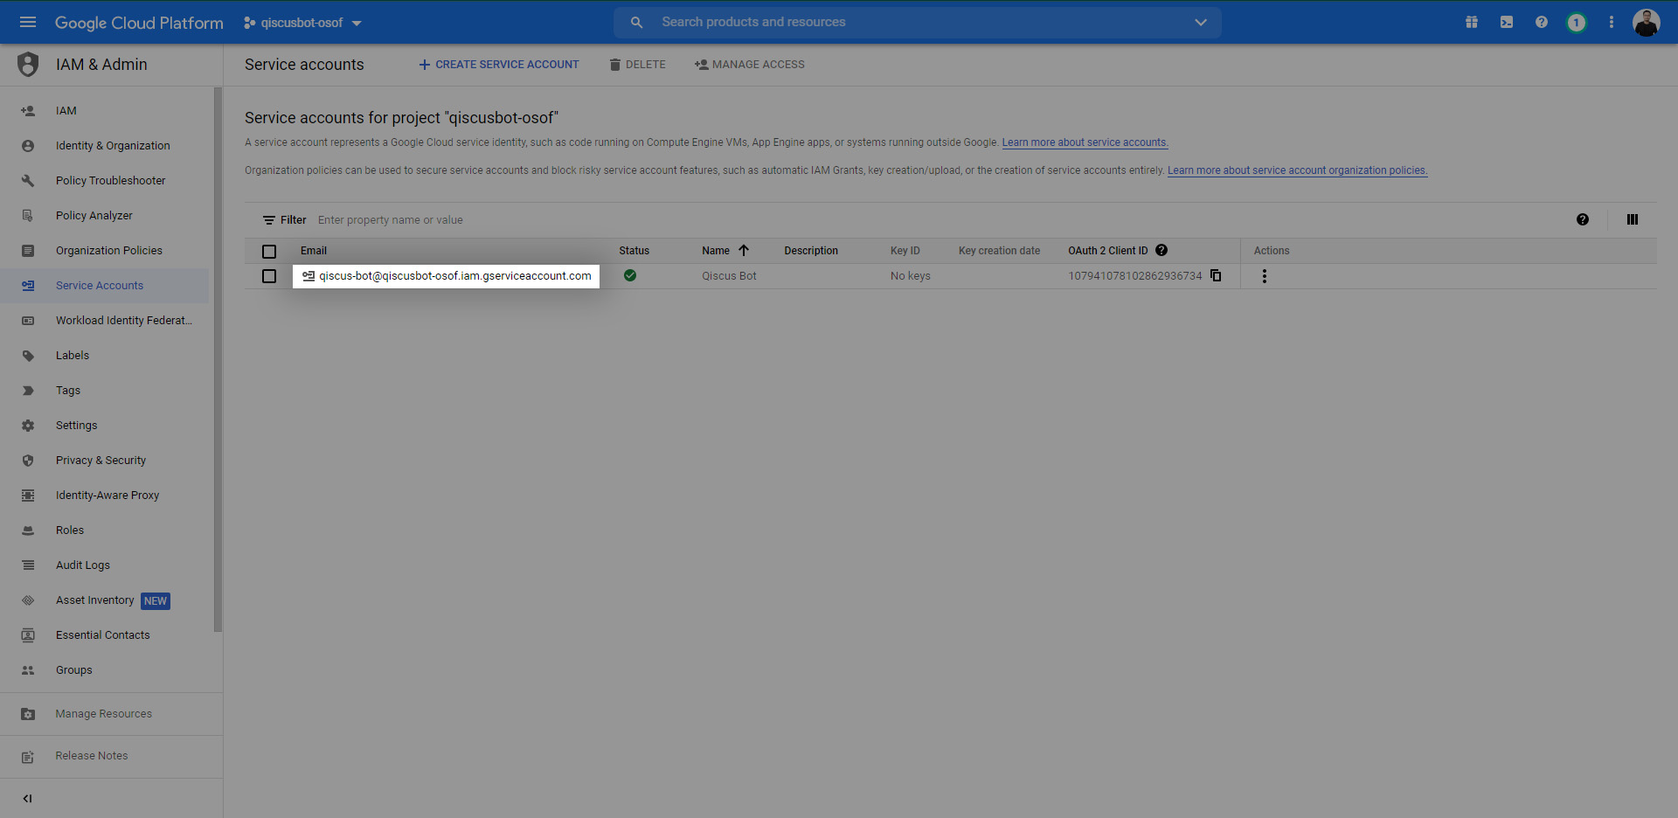Viewport: 1678px width, 818px height.
Task: Toggle the Status checkmark indicator
Action: click(x=631, y=275)
